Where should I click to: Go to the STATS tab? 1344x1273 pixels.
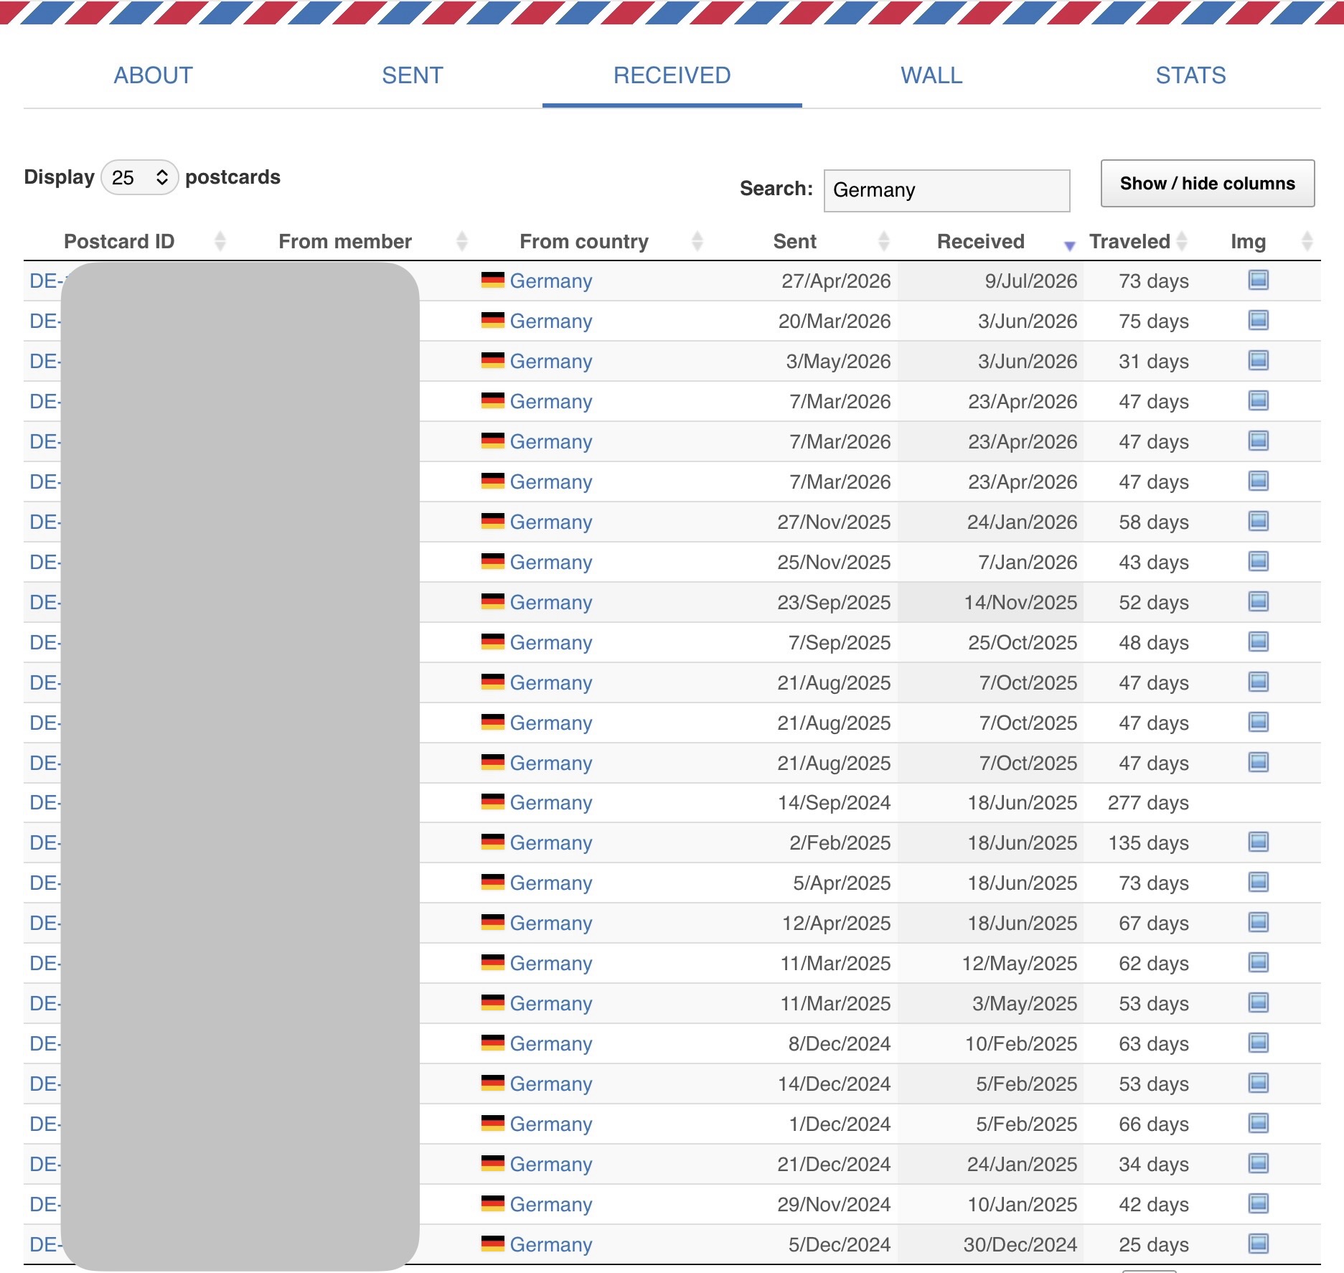coord(1191,75)
